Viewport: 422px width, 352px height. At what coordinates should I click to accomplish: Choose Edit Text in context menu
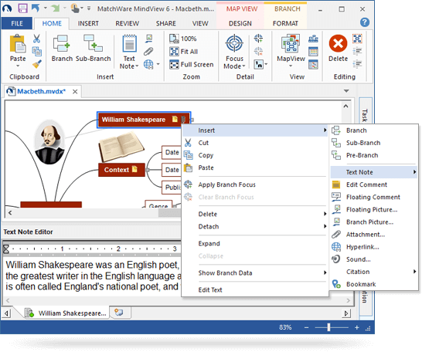(254, 289)
